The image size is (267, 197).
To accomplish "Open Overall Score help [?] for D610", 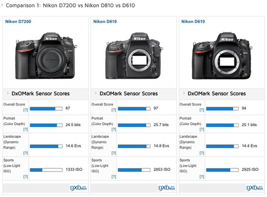I will [x=202, y=110].
